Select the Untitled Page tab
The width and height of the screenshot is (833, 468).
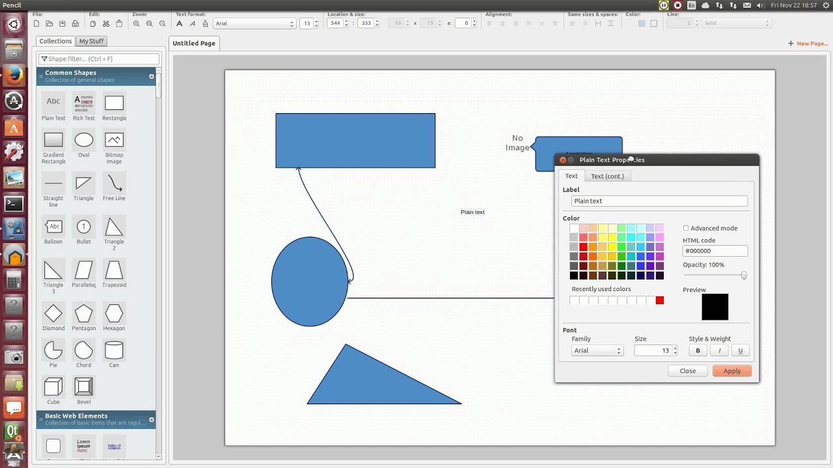click(194, 43)
